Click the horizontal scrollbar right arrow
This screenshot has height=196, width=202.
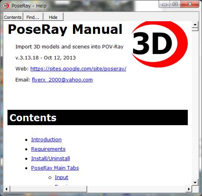[189, 189]
